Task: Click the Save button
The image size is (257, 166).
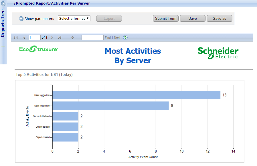Action: pos(192,19)
